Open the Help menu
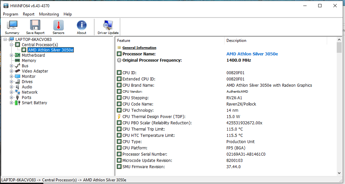Screen dimensions: 345x184 pos(68,14)
